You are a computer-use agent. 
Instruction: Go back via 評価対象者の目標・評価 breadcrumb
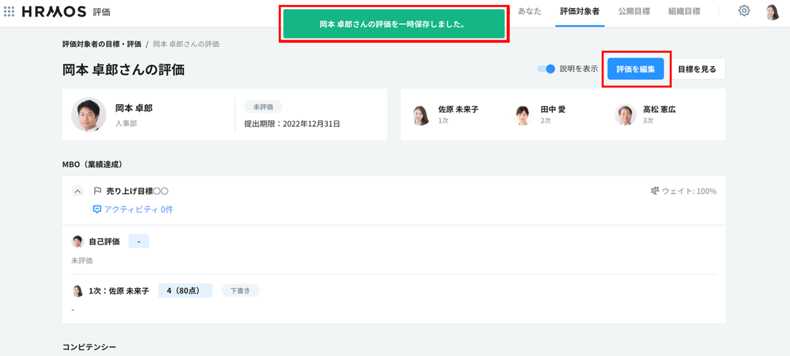click(x=102, y=44)
